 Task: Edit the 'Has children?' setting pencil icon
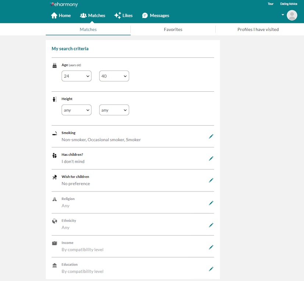[x=211, y=158]
